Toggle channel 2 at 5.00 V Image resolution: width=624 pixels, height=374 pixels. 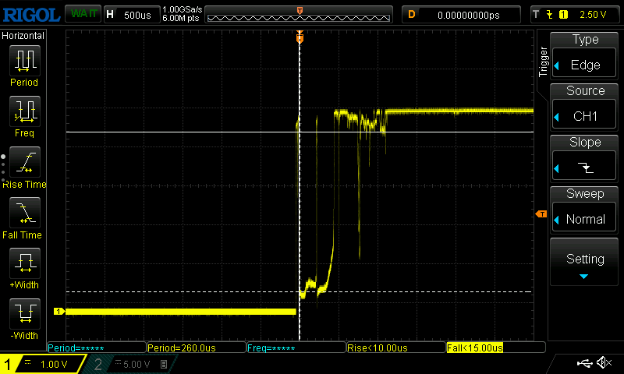(x=126, y=364)
